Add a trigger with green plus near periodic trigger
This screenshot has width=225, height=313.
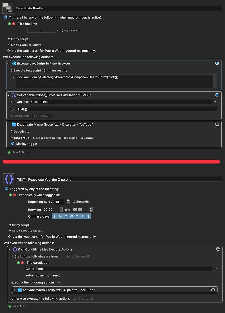[x=10, y=195]
